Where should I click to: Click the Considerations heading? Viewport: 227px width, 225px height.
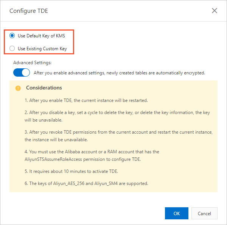point(44,88)
